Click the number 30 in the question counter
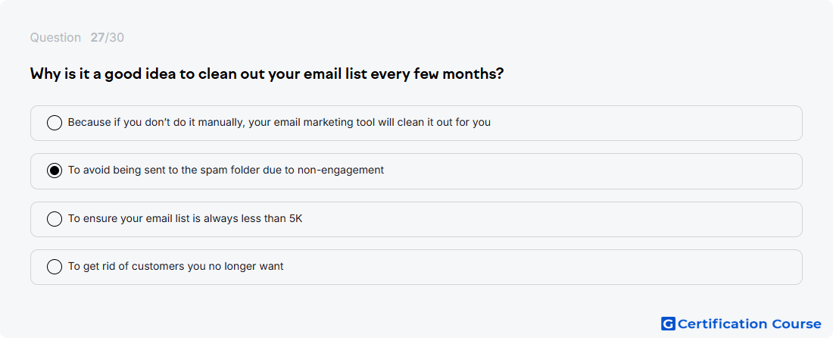Screen dimensions: 833x338 click(117, 38)
